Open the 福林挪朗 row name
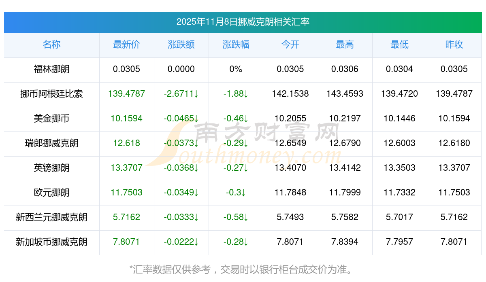This screenshot has width=486, height=282. [x=51, y=69]
